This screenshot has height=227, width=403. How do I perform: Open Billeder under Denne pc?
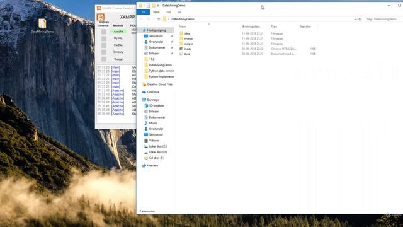coord(154,112)
